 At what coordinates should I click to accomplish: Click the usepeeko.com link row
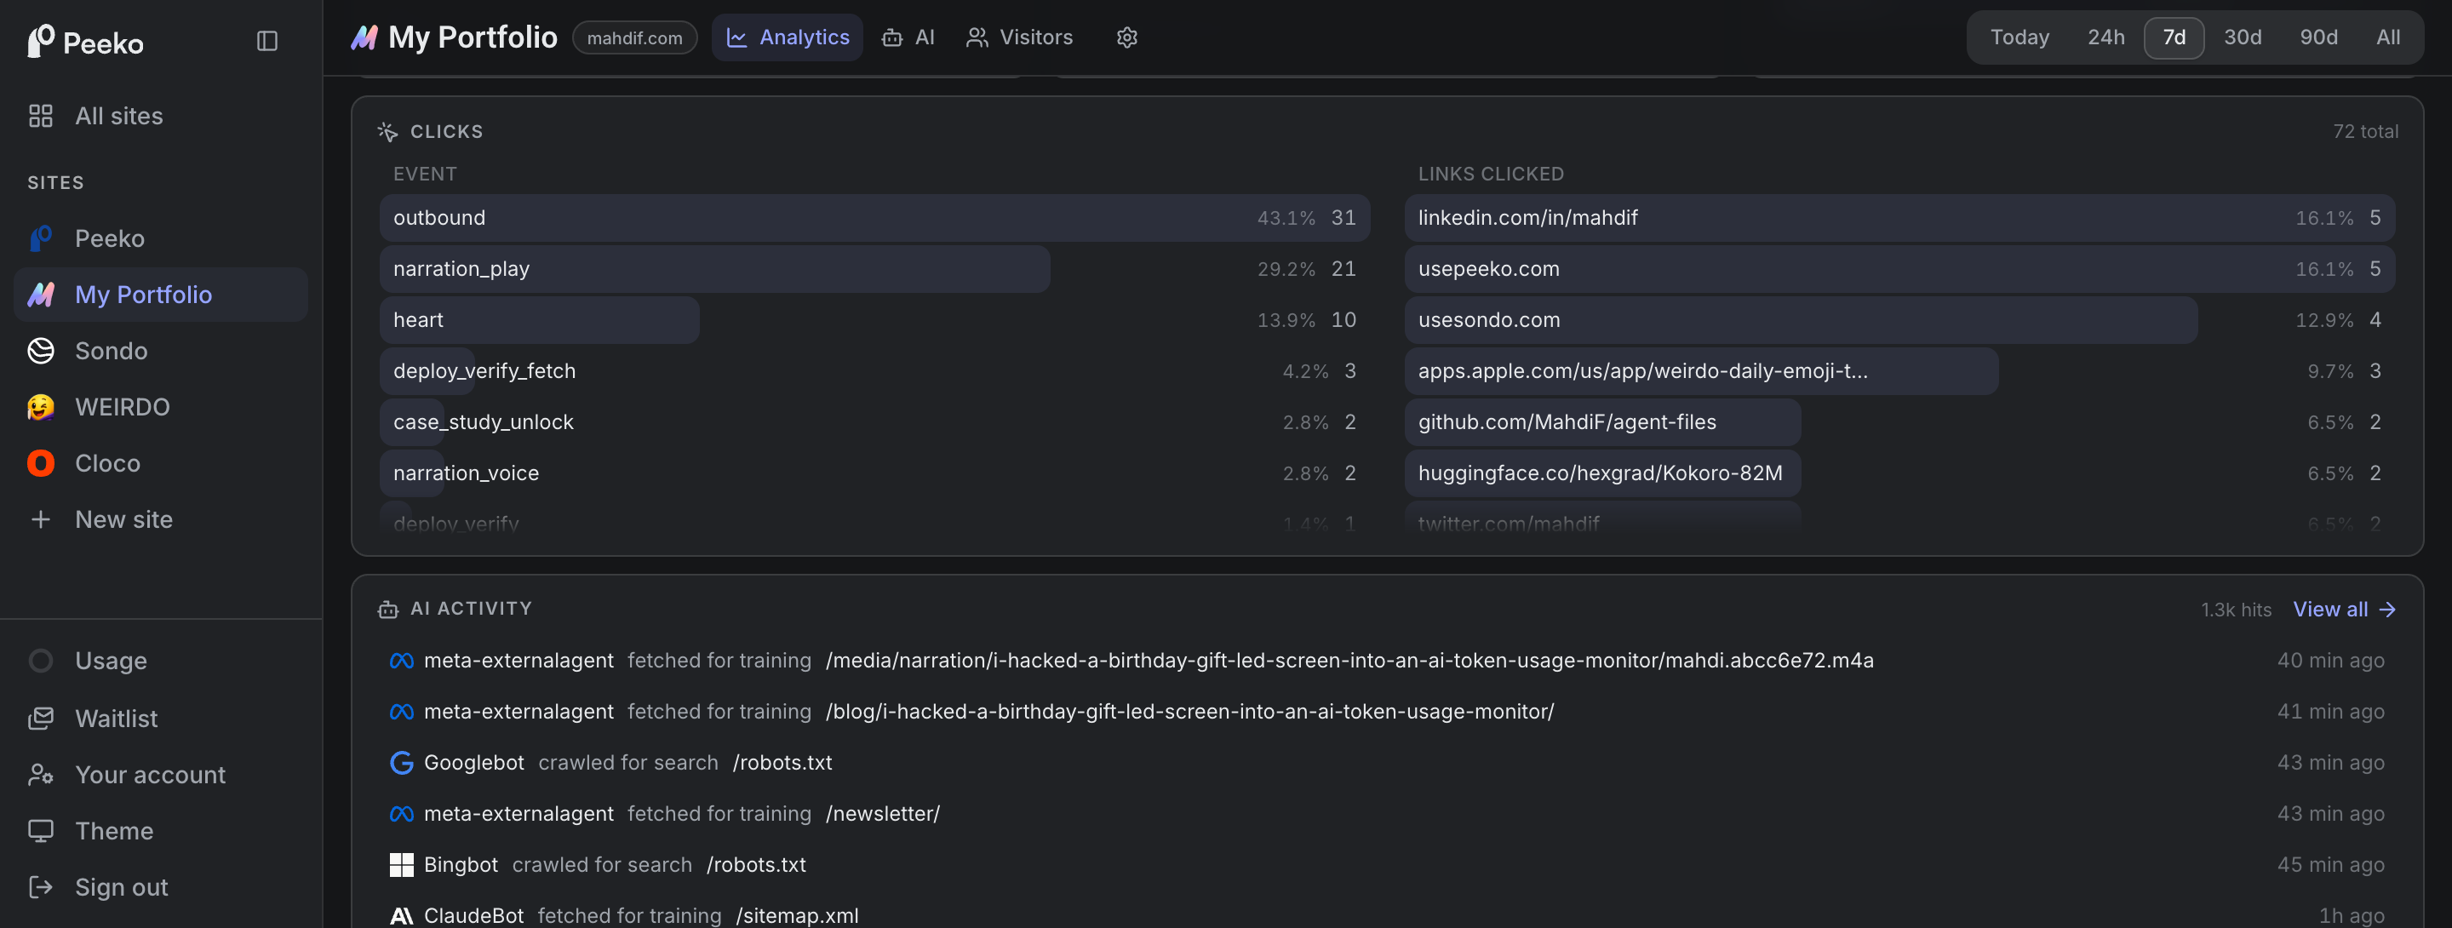tap(1899, 268)
